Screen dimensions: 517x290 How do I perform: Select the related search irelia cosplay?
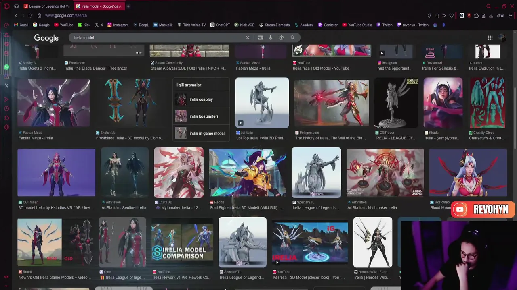201,99
